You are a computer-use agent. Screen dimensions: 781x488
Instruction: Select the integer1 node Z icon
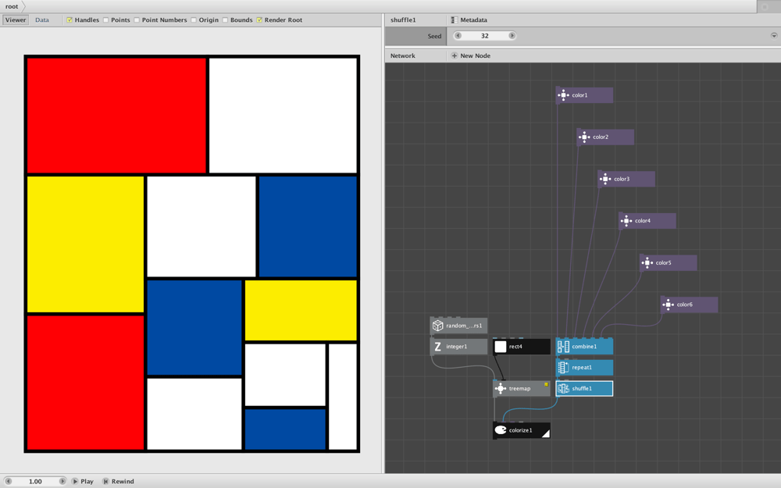pyautogui.click(x=438, y=347)
